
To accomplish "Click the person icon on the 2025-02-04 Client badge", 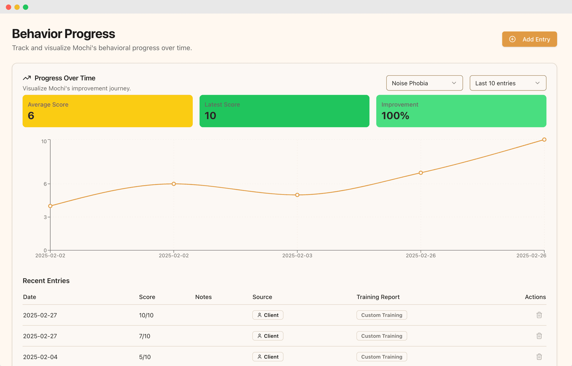I will [259, 356].
